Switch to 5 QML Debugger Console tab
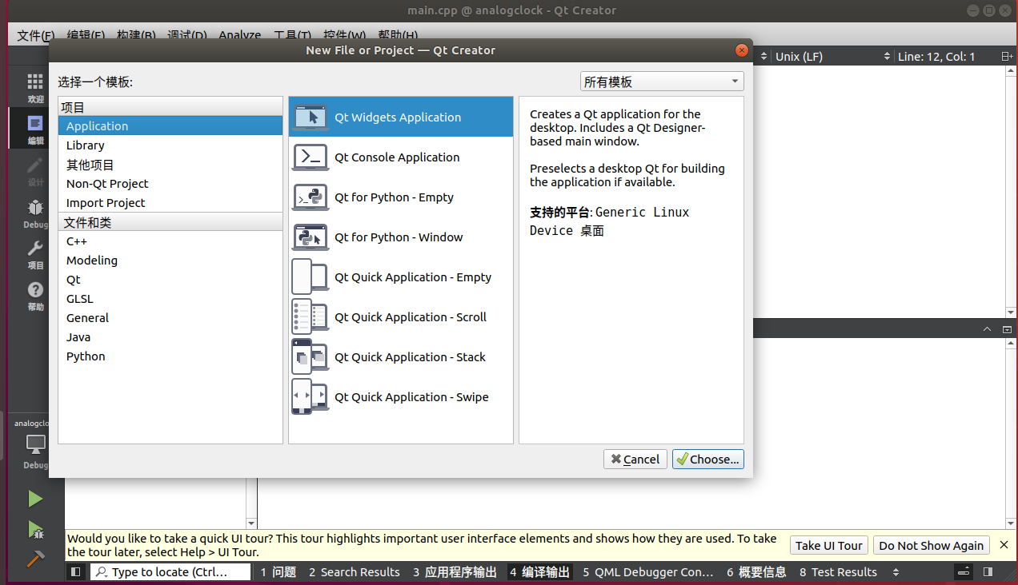This screenshot has width=1018, height=585. (648, 572)
